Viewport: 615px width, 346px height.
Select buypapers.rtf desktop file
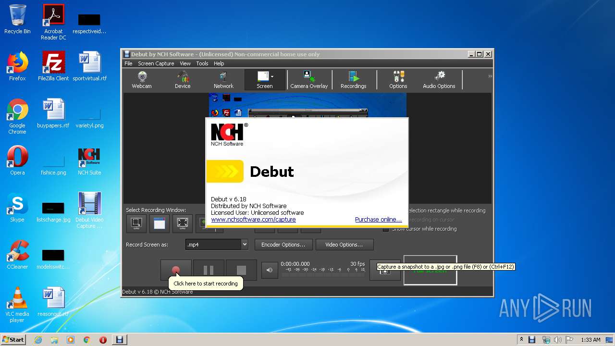(x=53, y=113)
